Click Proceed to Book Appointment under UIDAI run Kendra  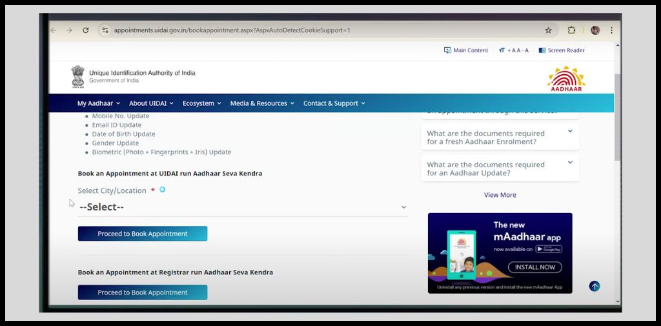coord(143,234)
